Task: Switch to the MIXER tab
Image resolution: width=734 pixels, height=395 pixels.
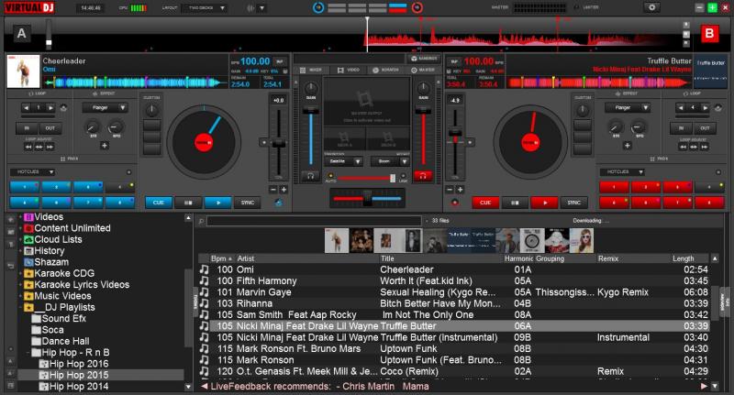Action: point(311,71)
